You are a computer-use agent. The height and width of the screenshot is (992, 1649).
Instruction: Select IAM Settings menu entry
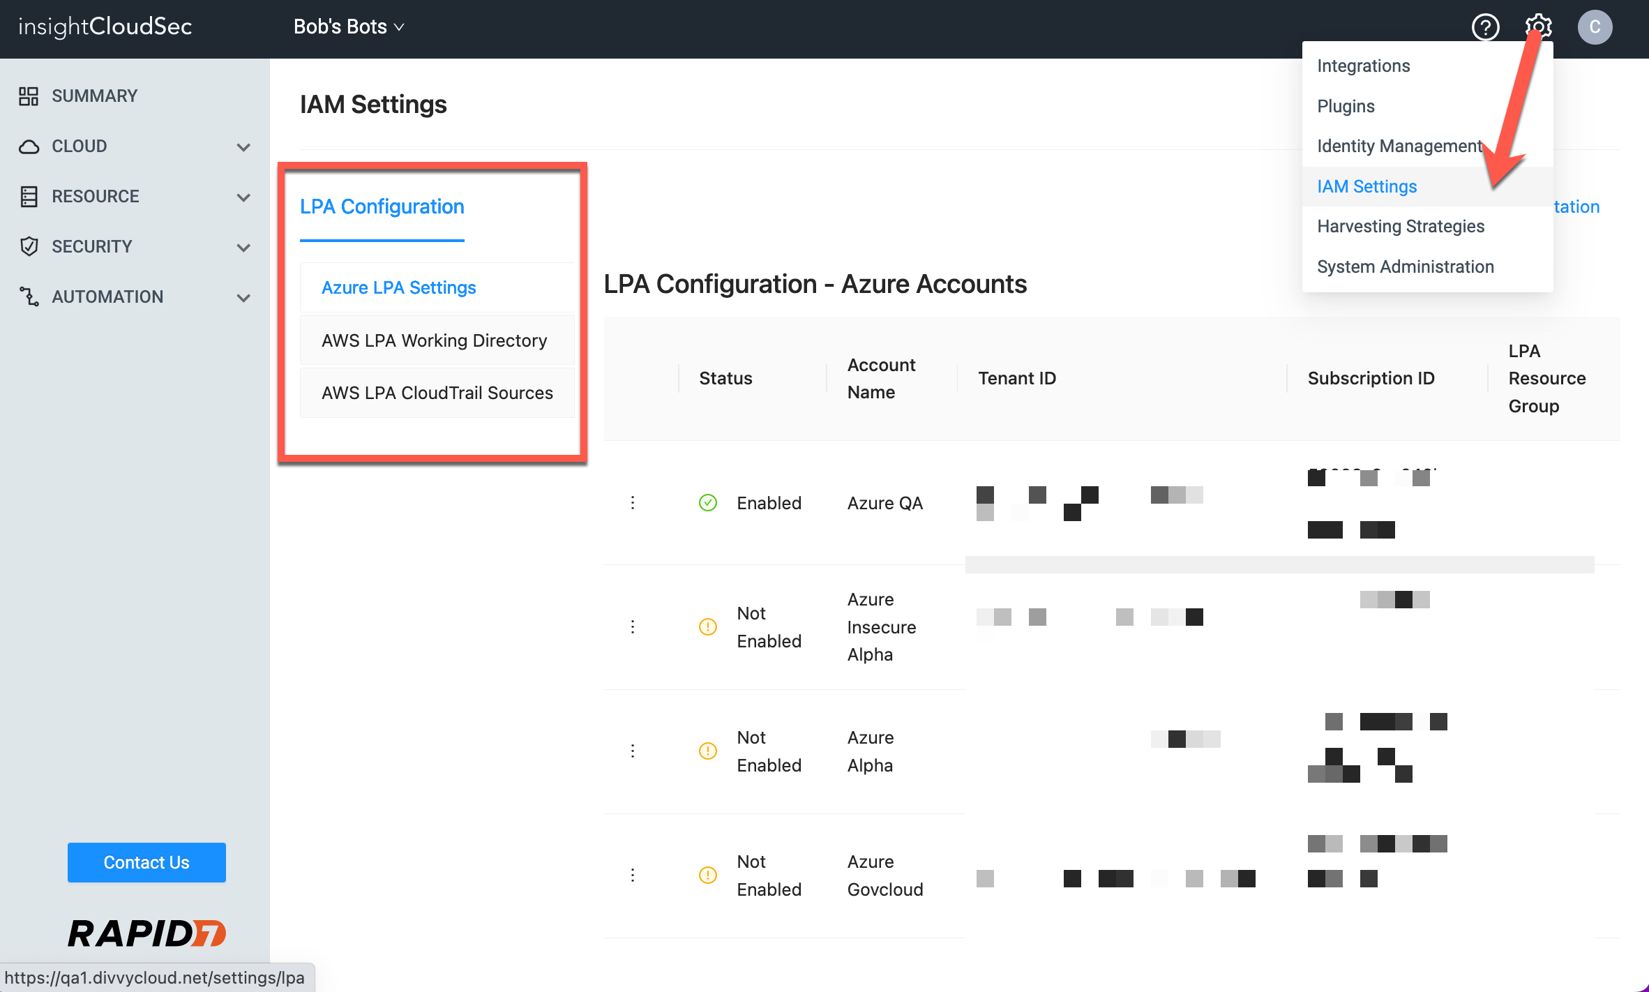1427,186
